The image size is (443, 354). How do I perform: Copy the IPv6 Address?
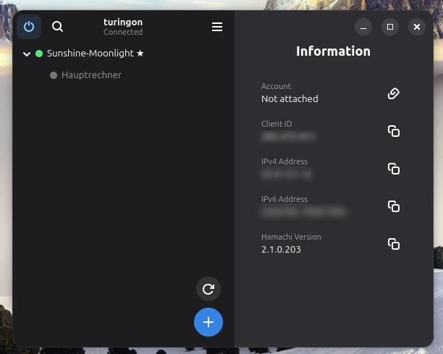[x=394, y=206]
